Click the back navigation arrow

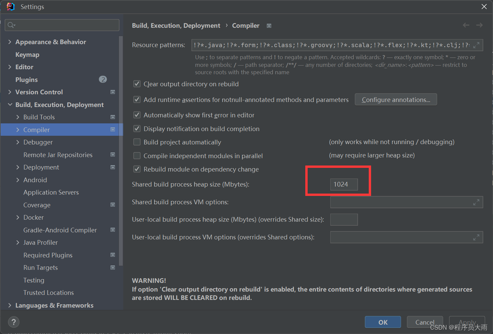[466, 25]
